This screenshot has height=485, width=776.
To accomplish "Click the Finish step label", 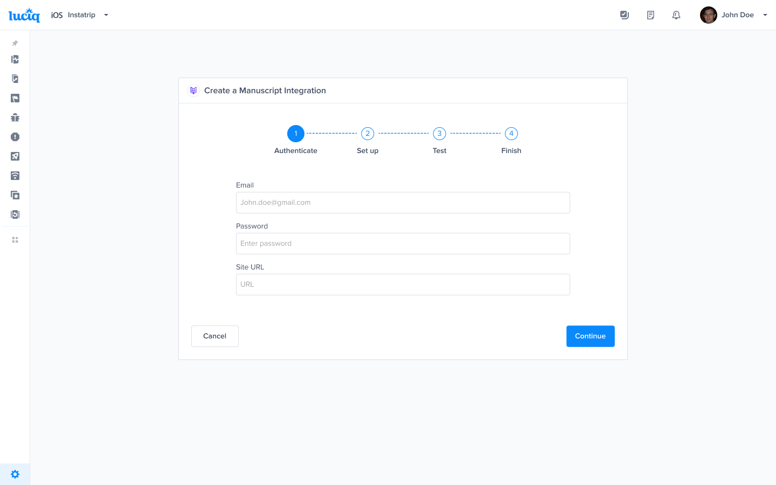I will click(511, 151).
